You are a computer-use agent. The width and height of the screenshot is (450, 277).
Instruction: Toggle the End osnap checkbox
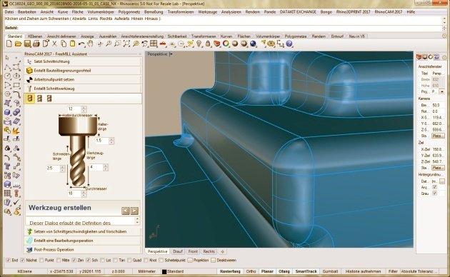pos(8,260)
